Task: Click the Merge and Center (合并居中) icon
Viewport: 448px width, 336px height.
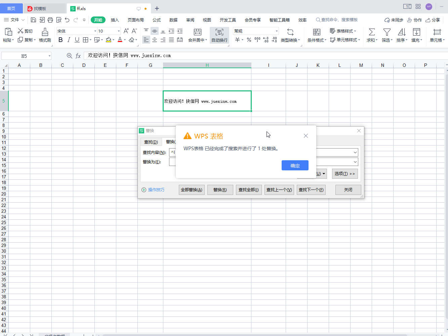Action: 197,32
